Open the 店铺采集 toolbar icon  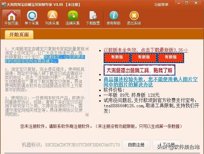click(73, 18)
